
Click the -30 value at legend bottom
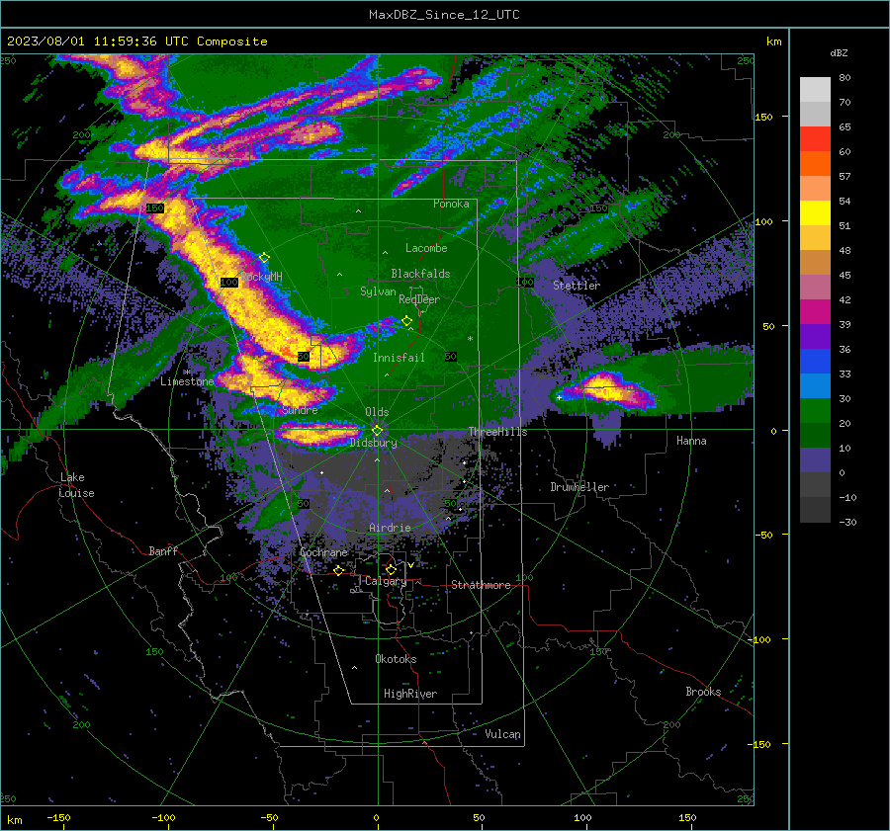pos(847,522)
